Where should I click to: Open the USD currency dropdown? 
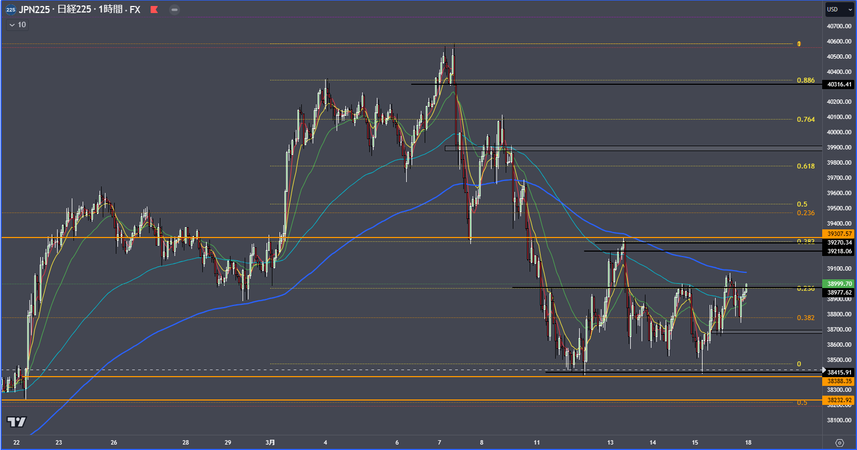(x=840, y=9)
